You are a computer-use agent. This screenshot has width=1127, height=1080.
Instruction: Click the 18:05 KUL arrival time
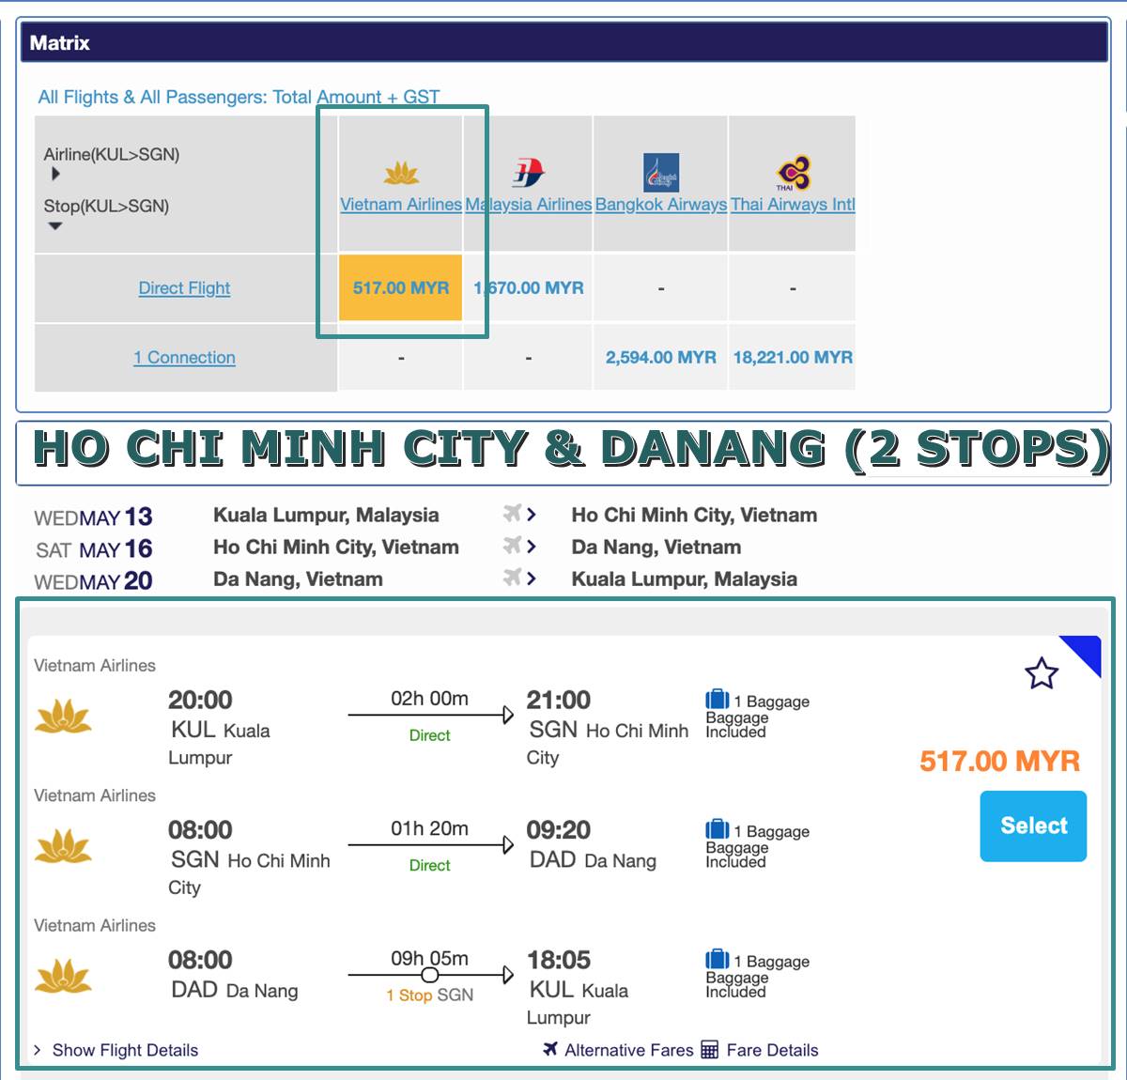(558, 960)
